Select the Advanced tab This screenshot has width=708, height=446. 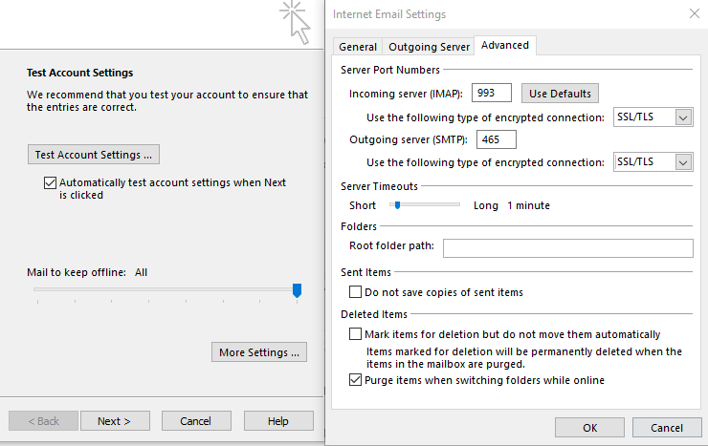click(505, 46)
